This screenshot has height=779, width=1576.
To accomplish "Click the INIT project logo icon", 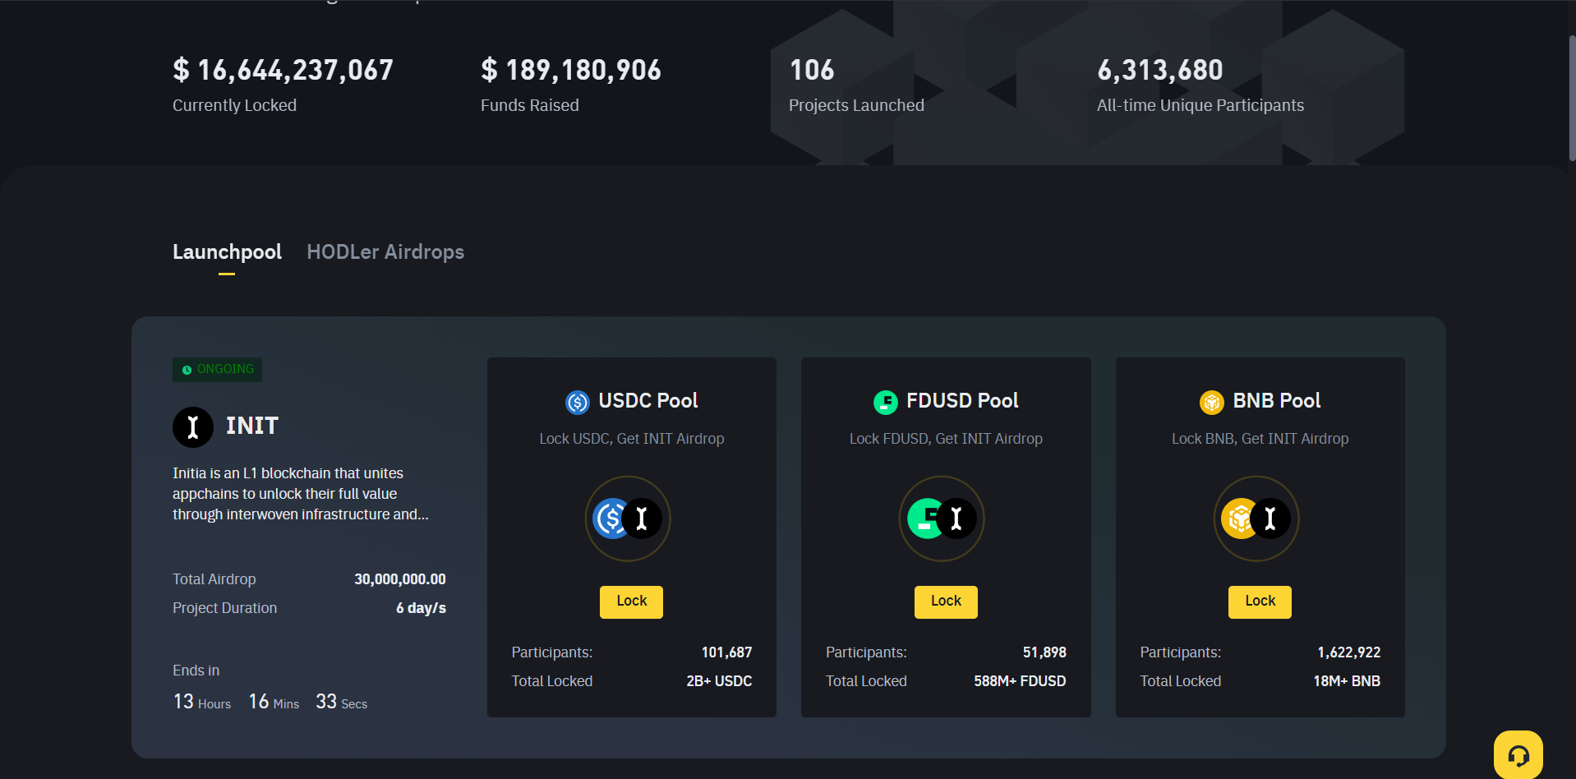I will (x=193, y=427).
